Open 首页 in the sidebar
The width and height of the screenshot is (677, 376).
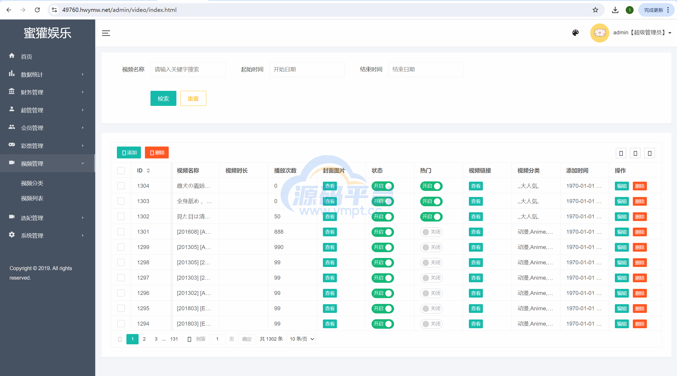pos(26,57)
